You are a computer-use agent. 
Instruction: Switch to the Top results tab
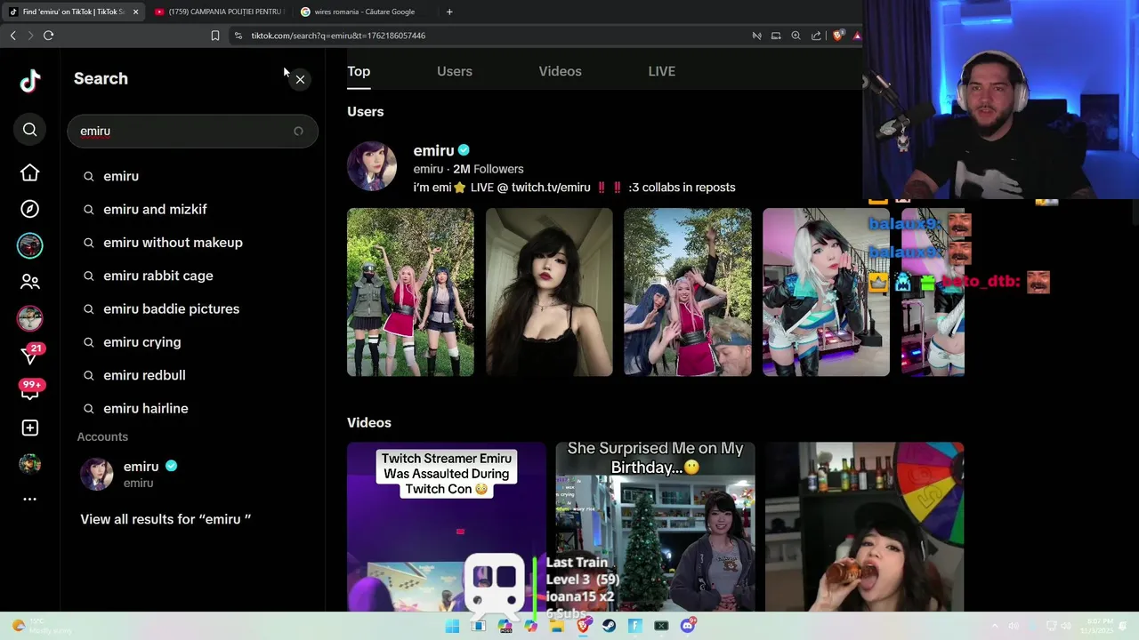click(359, 71)
